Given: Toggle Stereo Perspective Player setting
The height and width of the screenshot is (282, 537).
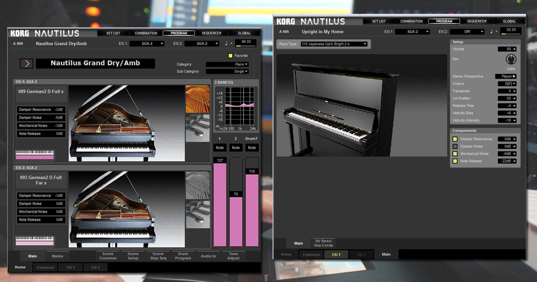Looking at the screenshot, I should coord(506,77).
